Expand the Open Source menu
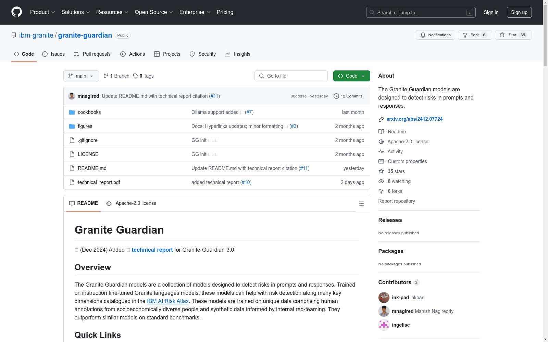Image resolution: width=548 pixels, height=342 pixels. coord(154,12)
